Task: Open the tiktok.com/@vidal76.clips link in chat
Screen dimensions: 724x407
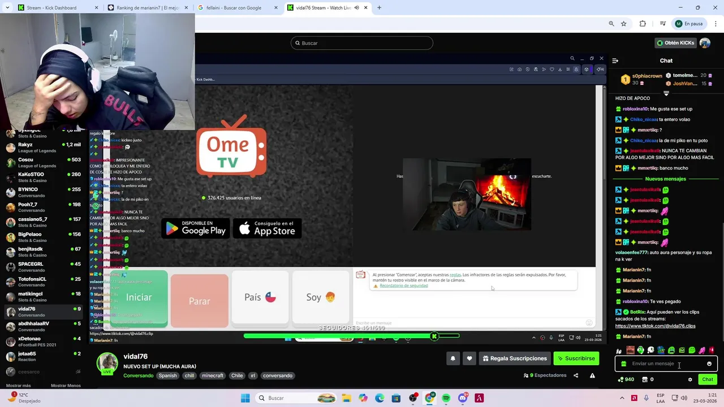Action: pyautogui.click(x=655, y=326)
